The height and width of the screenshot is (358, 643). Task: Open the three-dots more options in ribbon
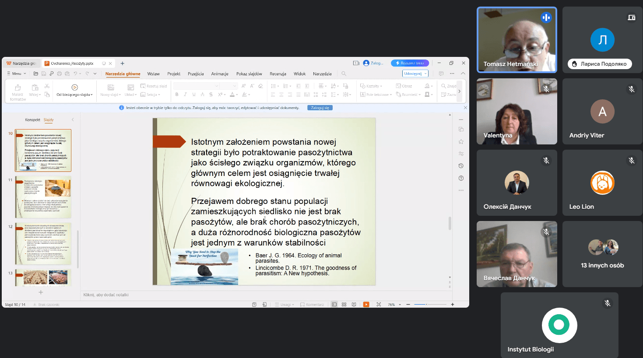tap(452, 74)
